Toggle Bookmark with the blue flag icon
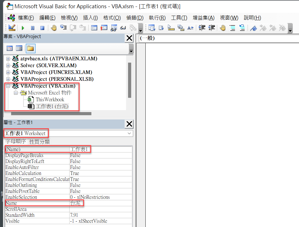Image resolution: width=299 pixels, height=227 pixels. 253,28
